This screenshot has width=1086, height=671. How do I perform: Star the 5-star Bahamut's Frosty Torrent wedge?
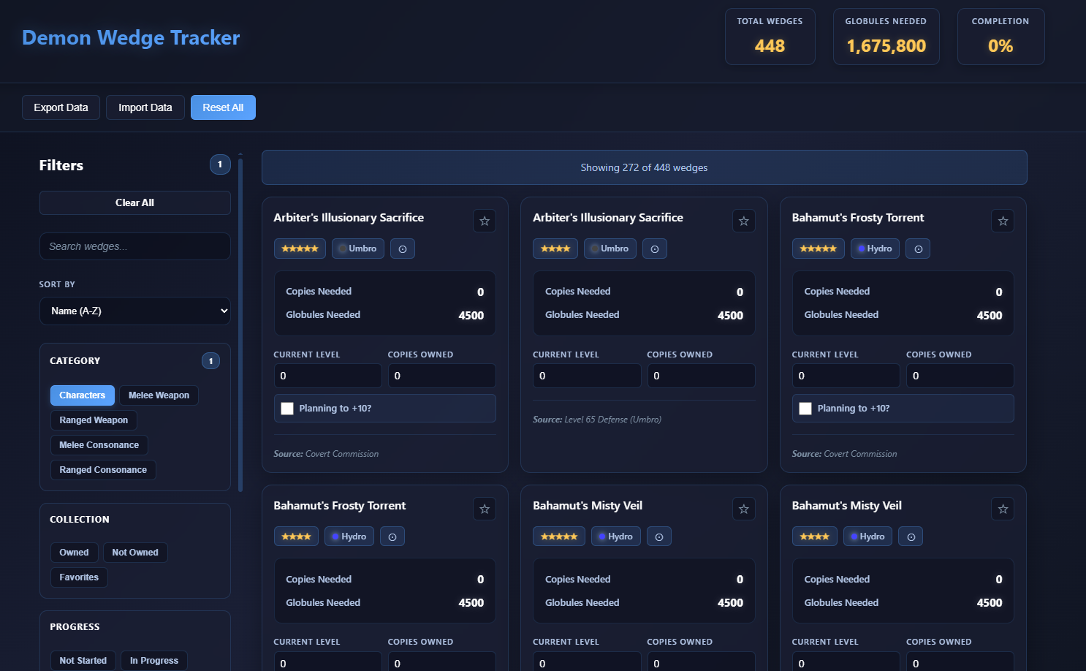[1003, 221]
